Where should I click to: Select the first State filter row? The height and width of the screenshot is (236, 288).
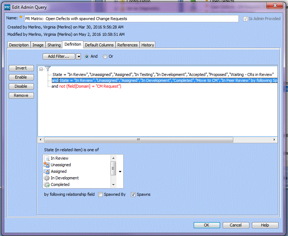pyautogui.click(x=163, y=75)
